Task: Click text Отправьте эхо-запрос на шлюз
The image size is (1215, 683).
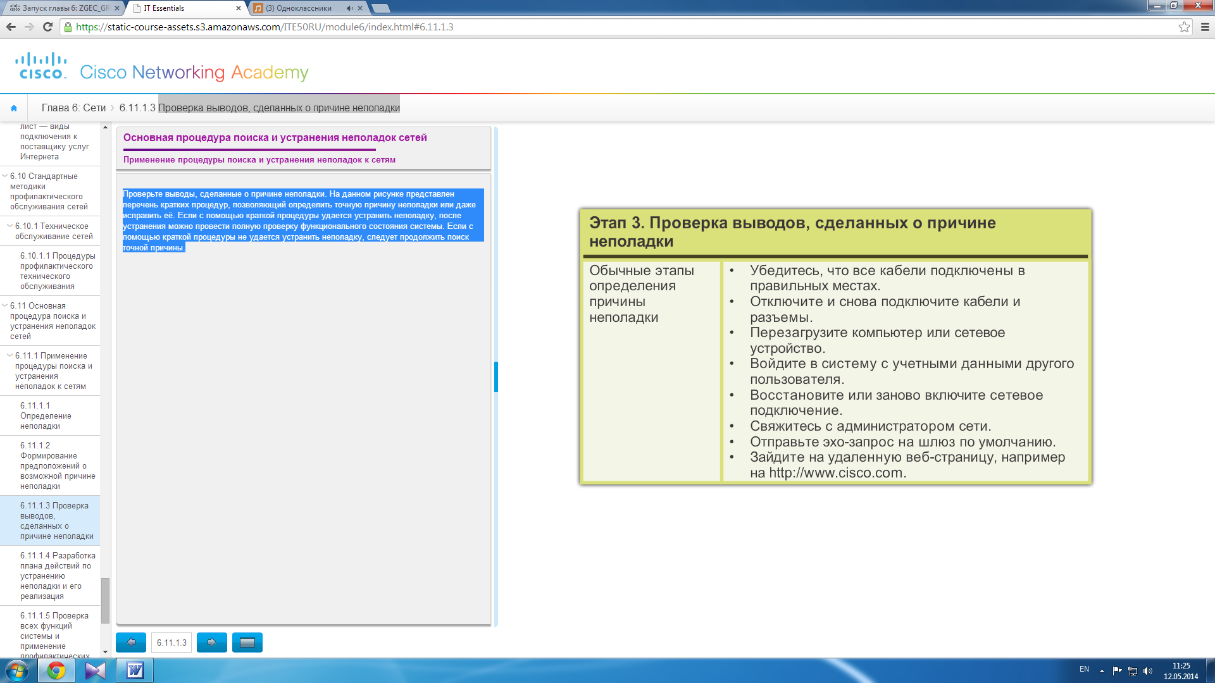Action: (902, 442)
